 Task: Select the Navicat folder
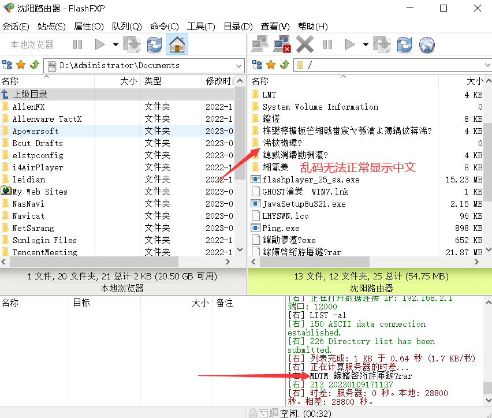point(117,216)
